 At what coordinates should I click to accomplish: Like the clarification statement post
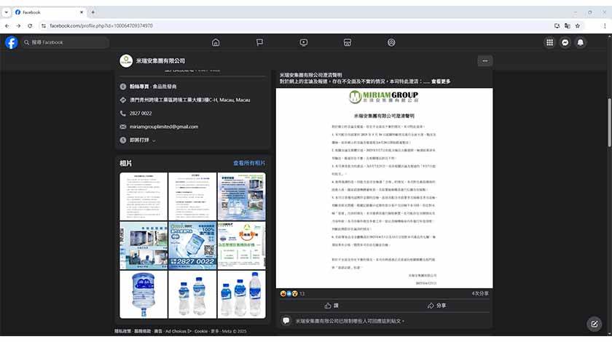point(331,306)
